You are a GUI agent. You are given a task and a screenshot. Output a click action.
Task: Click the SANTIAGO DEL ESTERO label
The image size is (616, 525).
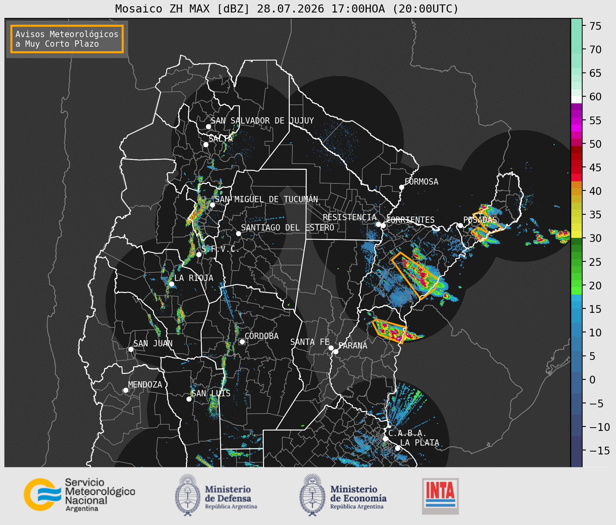[x=288, y=228]
